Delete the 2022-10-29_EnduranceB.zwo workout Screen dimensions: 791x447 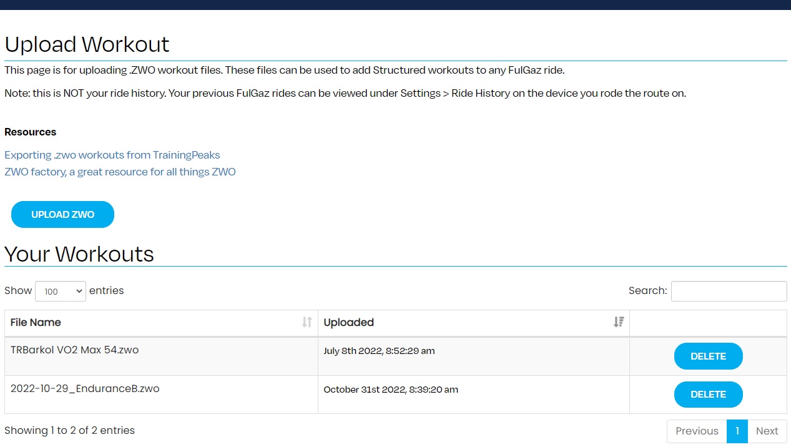(x=708, y=395)
